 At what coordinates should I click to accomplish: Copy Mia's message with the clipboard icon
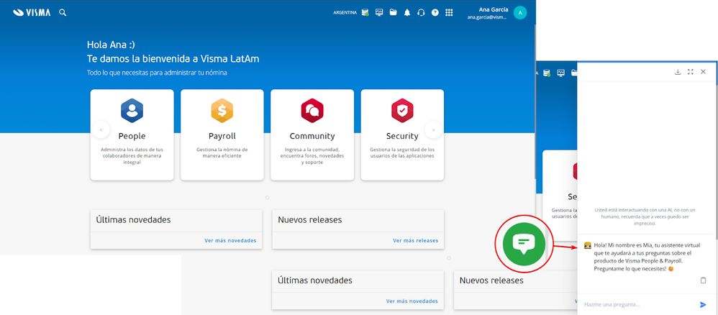click(704, 280)
